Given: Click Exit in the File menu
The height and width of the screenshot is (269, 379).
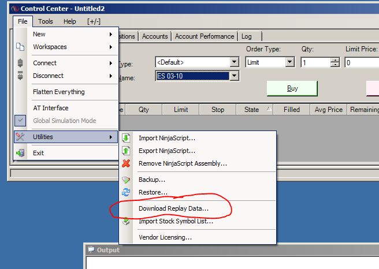Looking at the screenshot, I should click(x=66, y=153).
